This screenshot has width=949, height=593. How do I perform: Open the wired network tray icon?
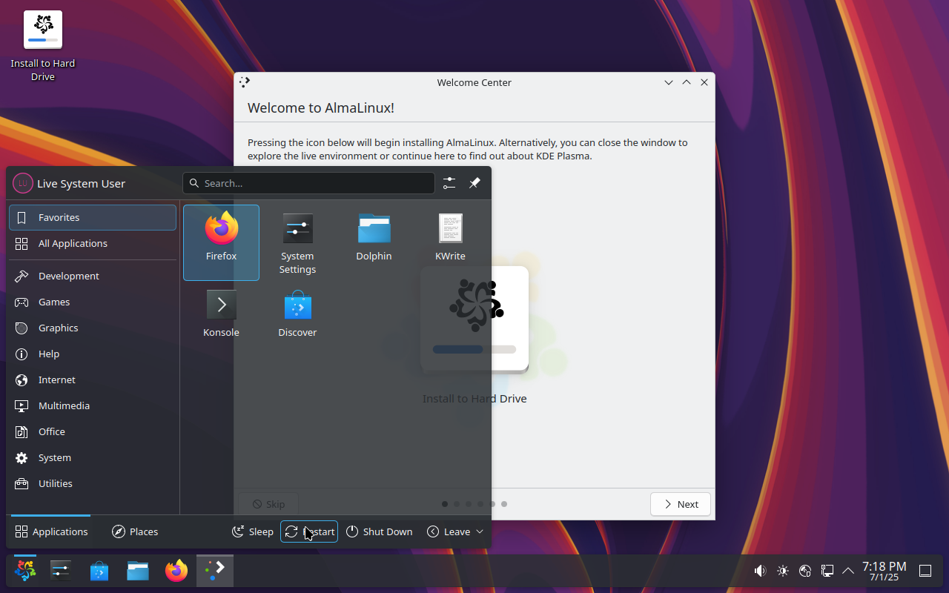point(827,571)
